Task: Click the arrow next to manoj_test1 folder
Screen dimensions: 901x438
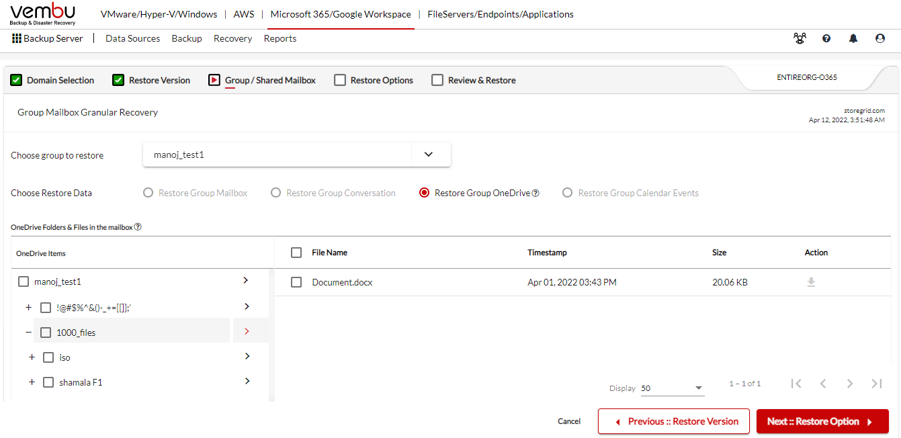Action: (x=246, y=280)
